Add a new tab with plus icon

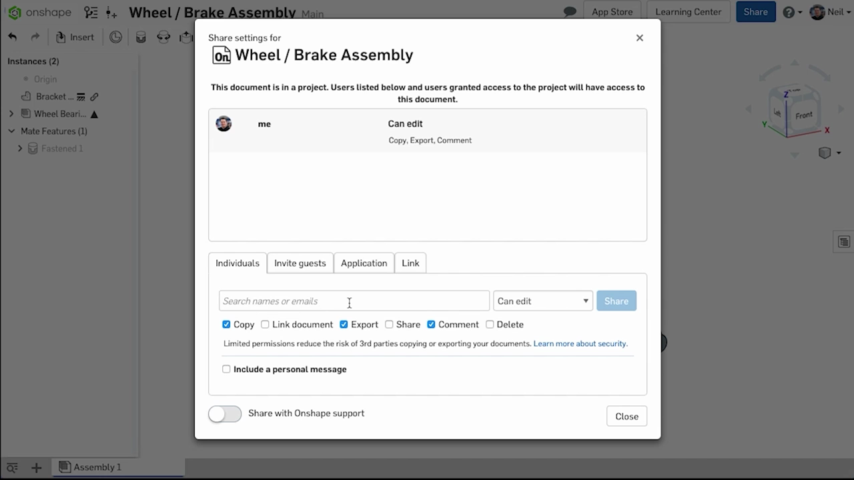[37, 467]
